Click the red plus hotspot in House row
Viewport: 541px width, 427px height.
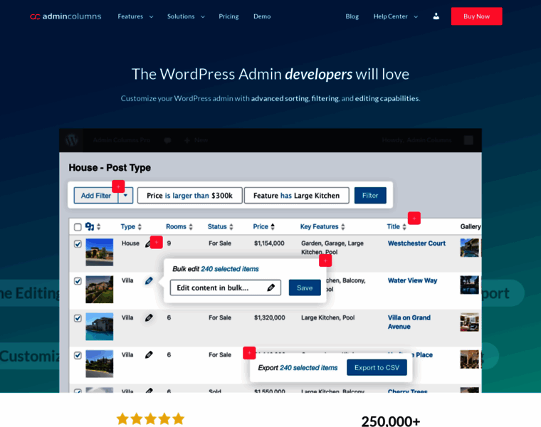point(157,243)
